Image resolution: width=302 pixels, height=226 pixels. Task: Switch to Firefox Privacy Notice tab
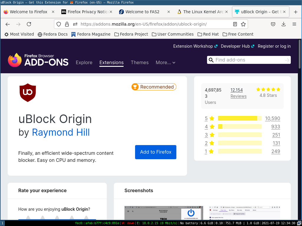coord(86,12)
